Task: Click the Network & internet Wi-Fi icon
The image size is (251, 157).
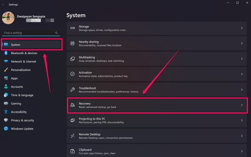Action: coord(6,62)
